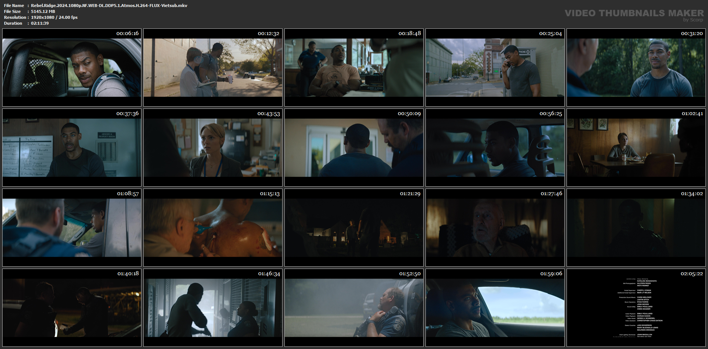Screen dimensions: 708x349
Task: Open the thumbnail at 00:43:53
Action: (213, 148)
